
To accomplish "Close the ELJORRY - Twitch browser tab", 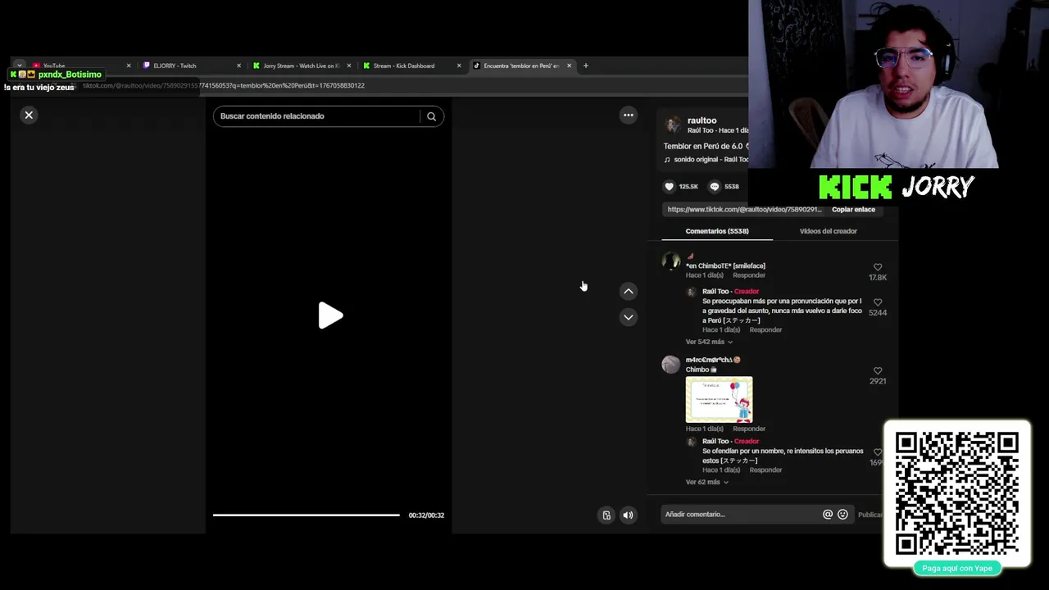I will tap(238, 66).
